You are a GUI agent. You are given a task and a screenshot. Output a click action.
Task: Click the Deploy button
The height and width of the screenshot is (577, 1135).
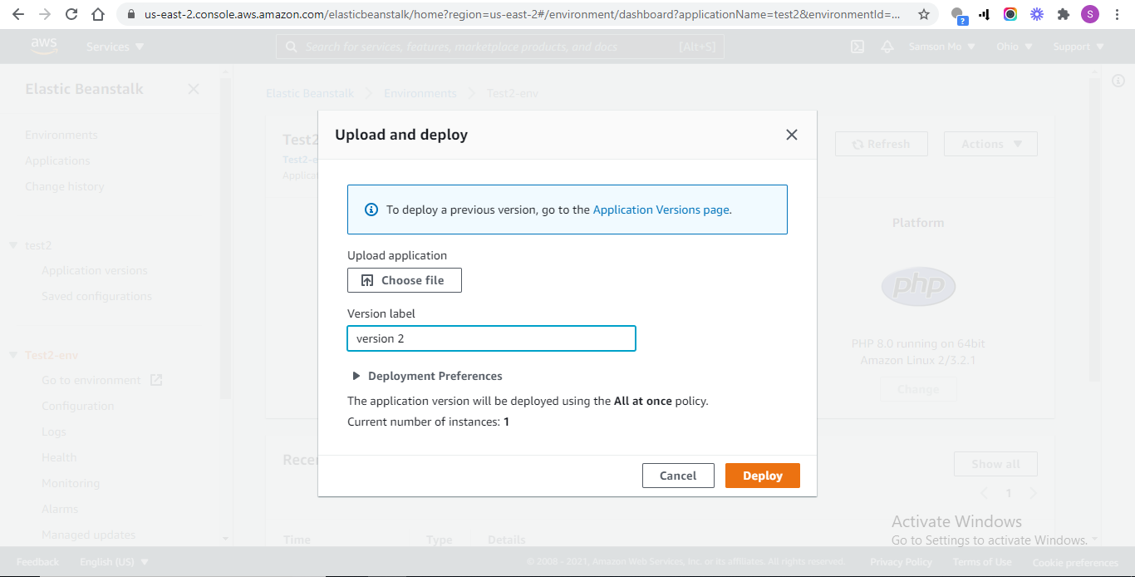762,475
